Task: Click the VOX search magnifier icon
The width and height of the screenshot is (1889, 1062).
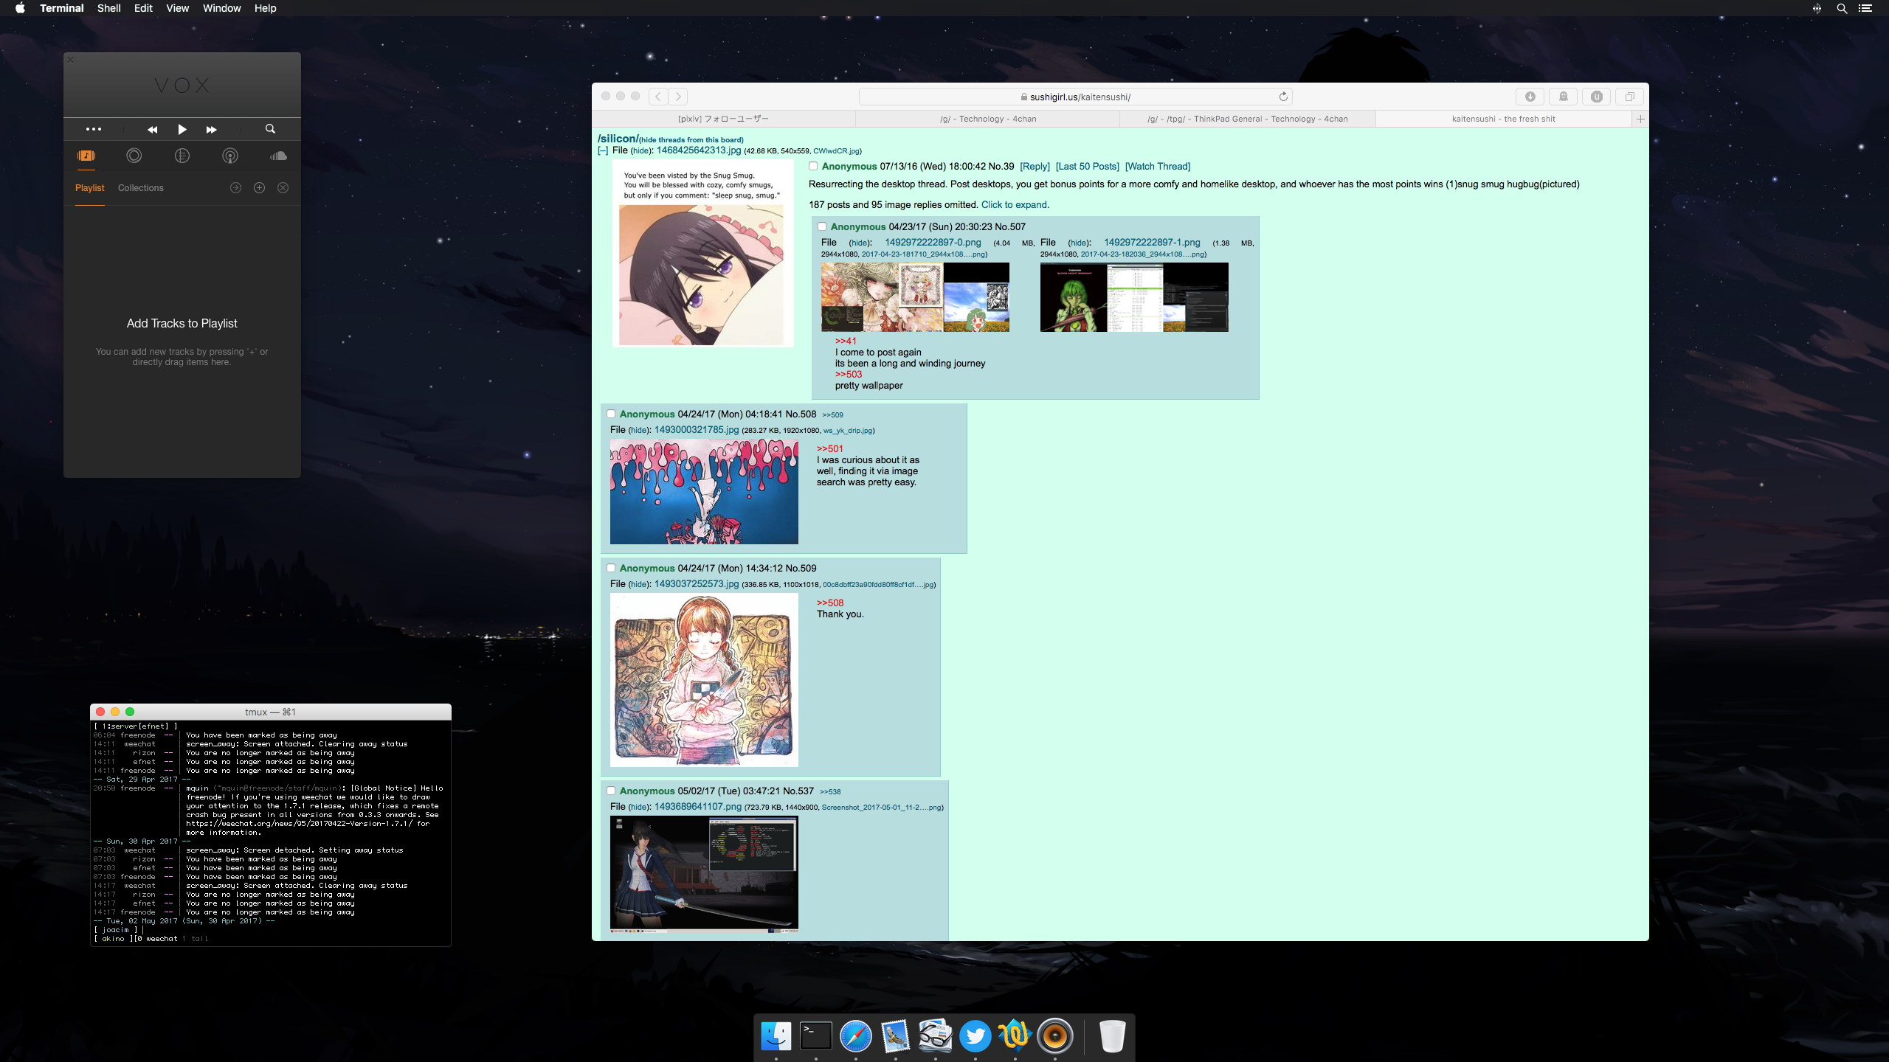Action: (270, 129)
